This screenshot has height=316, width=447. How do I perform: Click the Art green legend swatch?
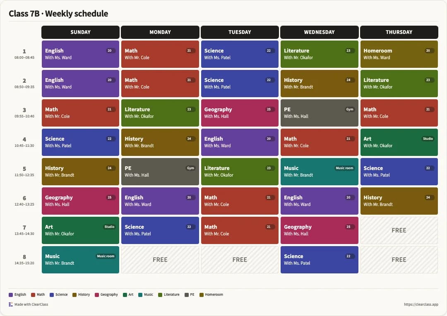(x=125, y=294)
